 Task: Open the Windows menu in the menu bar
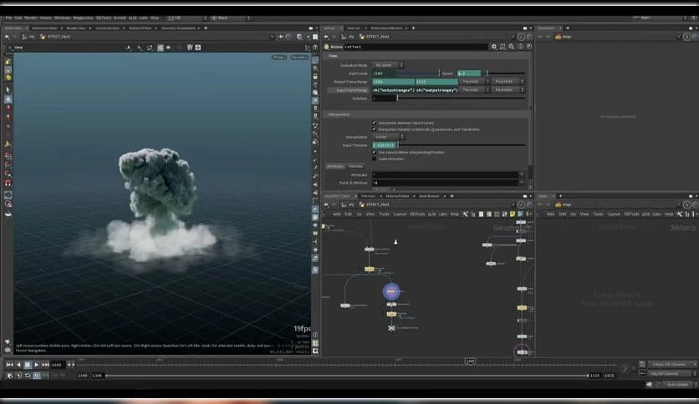[x=63, y=18]
